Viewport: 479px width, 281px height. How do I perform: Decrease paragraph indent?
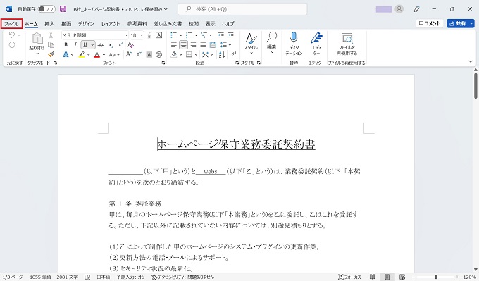[221, 35]
